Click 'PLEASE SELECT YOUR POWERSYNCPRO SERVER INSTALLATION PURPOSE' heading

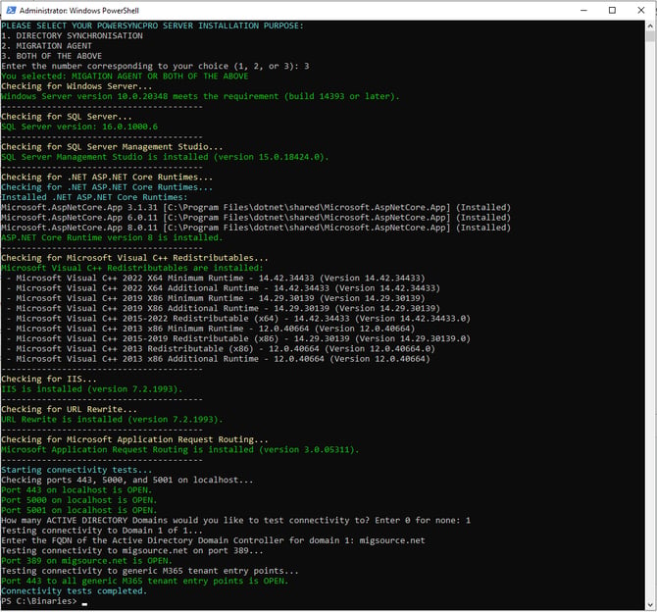tap(152, 25)
